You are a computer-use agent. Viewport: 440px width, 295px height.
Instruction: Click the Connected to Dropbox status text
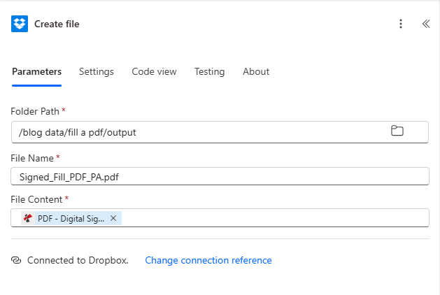click(78, 260)
